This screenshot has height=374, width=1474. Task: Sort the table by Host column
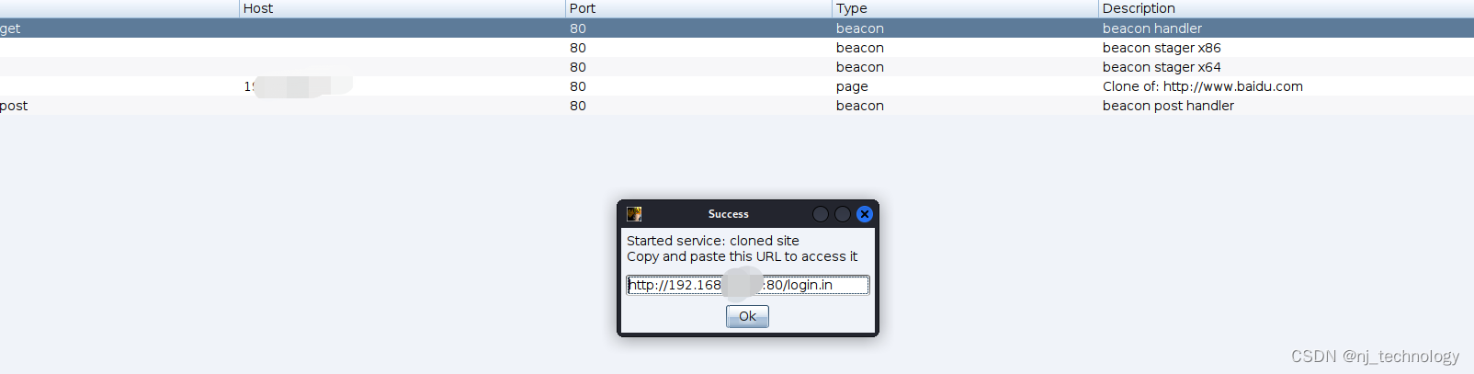click(x=402, y=8)
